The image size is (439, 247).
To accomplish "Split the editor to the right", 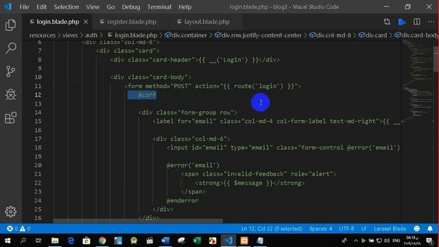I will tap(416, 22).
